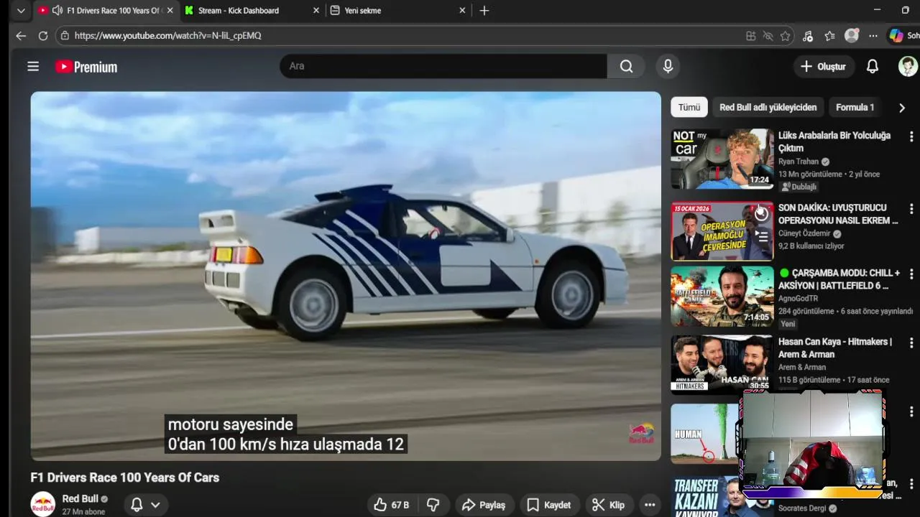Run the search via the magnifier button
920x517 pixels.
(x=627, y=66)
